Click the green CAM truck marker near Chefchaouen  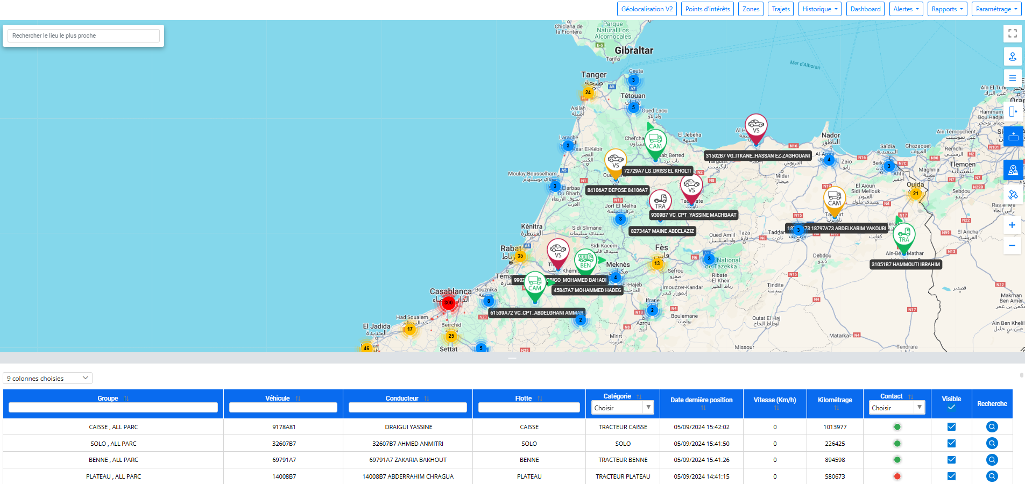click(x=655, y=143)
